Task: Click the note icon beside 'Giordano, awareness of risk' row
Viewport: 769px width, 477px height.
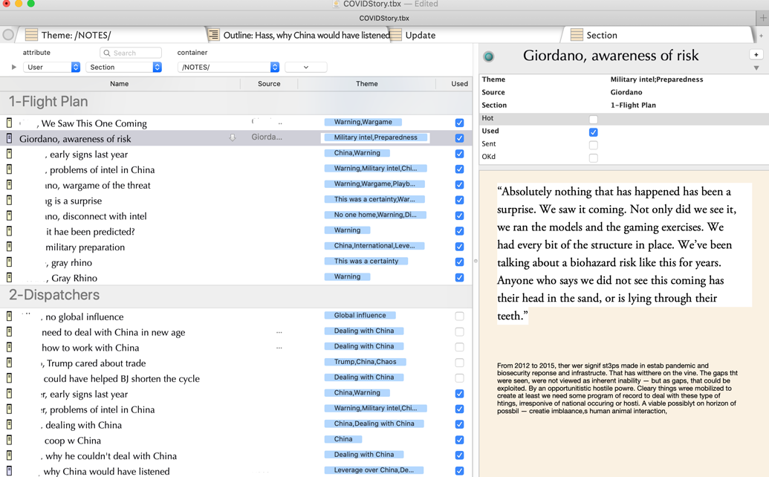Action: pyautogui.click(x=9, y=138)
